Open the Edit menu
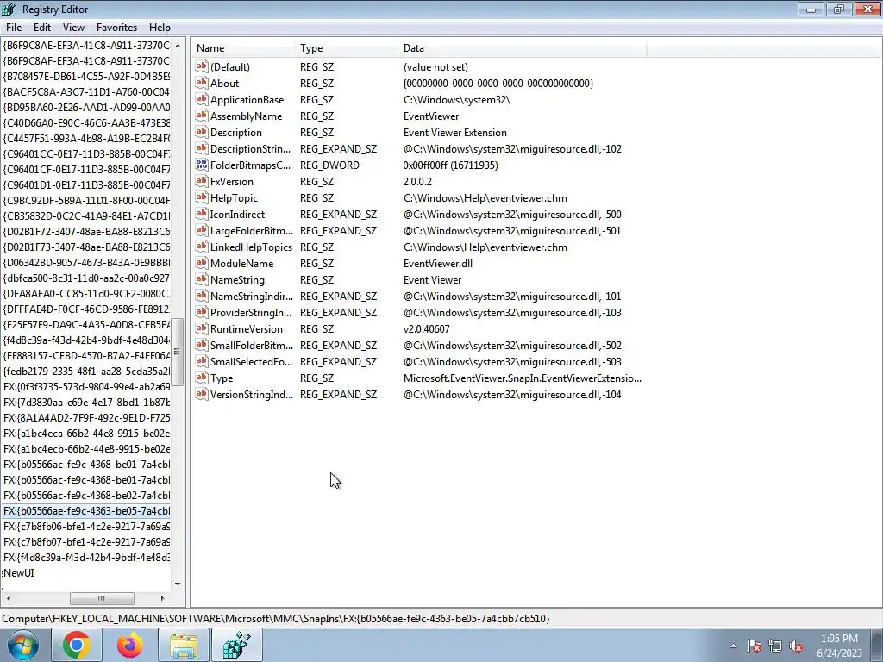 pos(42,27)
